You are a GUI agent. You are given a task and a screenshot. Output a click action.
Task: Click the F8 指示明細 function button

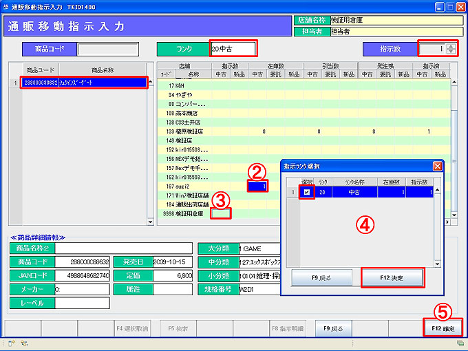point(288,328)
